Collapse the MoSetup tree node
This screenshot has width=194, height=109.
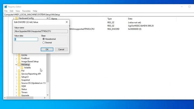[x=16, y=64]
